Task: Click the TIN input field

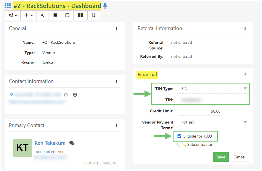Action: coord(213,100)
